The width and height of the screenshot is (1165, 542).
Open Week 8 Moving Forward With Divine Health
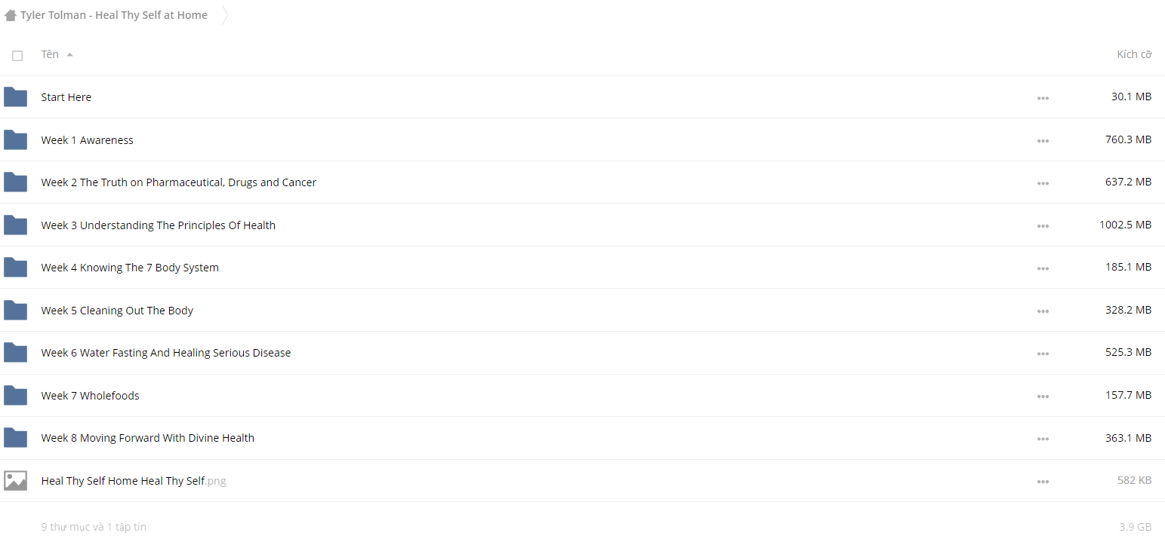pyautogui.click(x=148, y=438)
